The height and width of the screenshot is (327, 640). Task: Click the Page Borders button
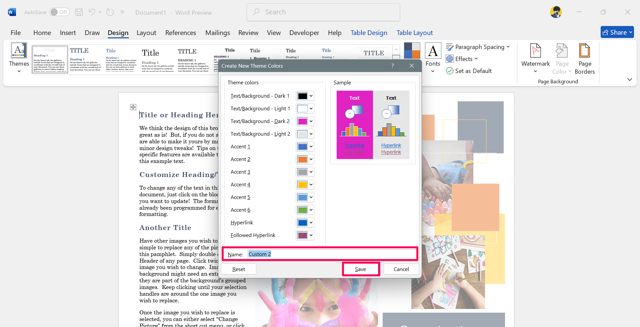(585, 59)
